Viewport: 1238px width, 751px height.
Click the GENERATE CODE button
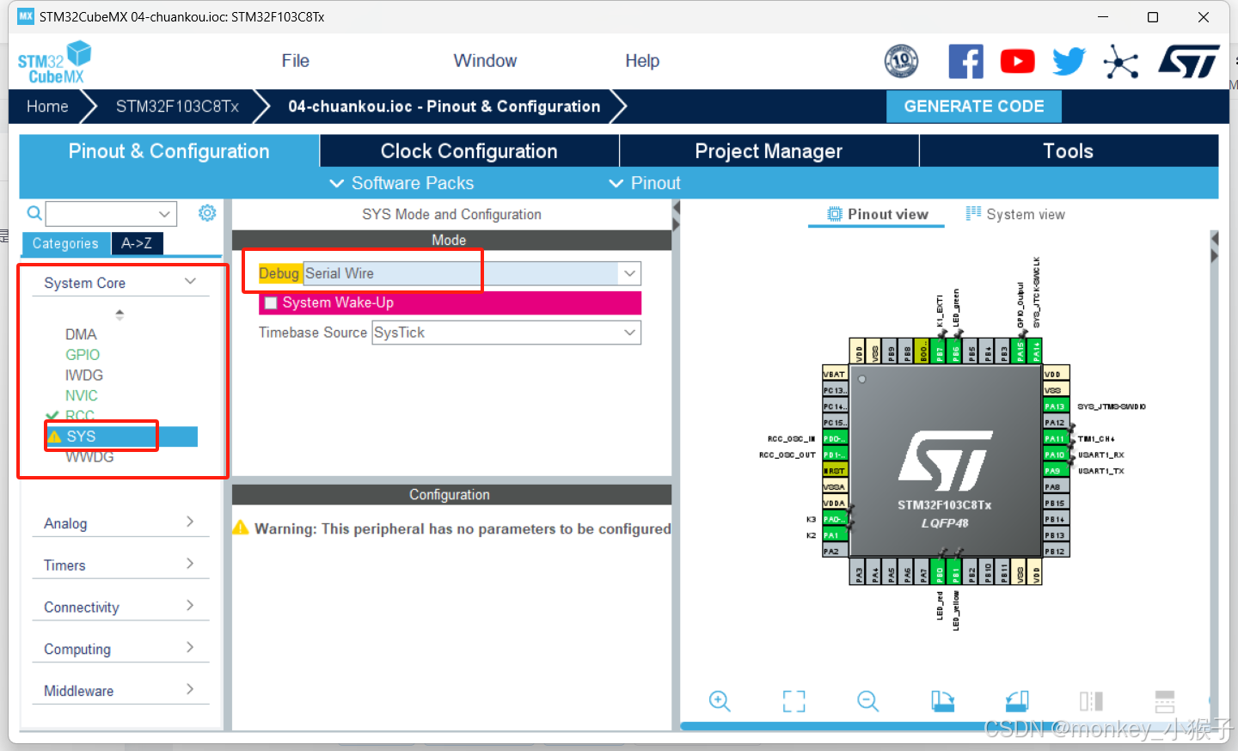click(974, 106)
